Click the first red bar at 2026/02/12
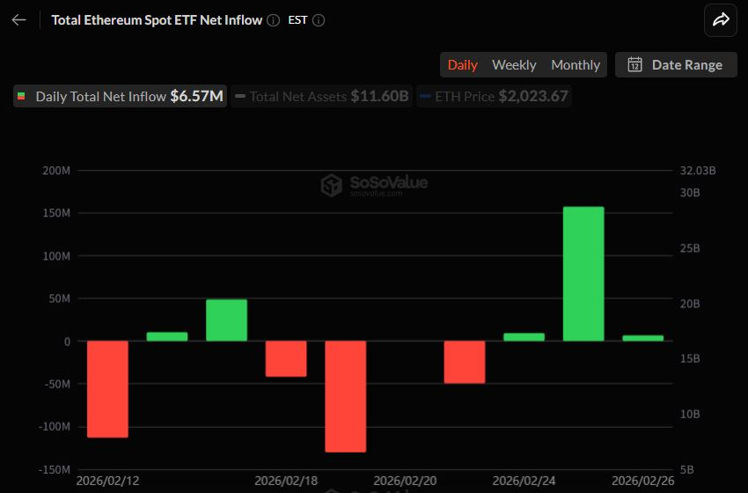 click(x=107, y=388)
